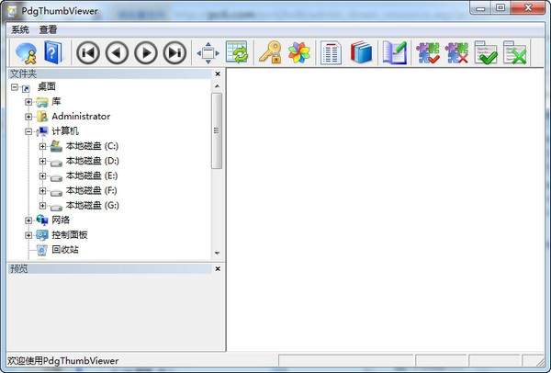Click the 计算机 monitor icon
Screen dimensions: 551x373
42,131
